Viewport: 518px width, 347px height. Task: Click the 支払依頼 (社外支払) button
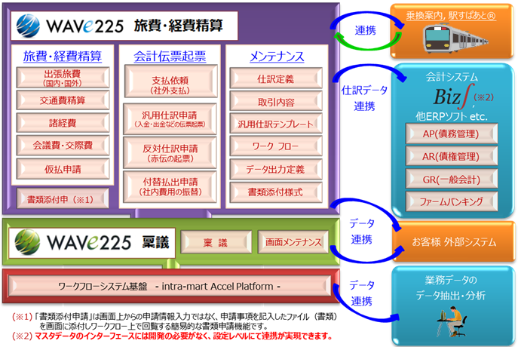(170, 81)
